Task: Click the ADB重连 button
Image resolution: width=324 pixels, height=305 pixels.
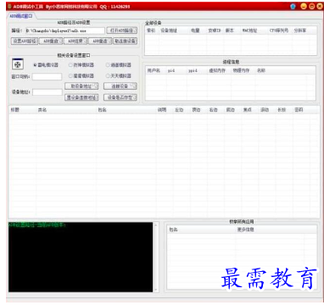Action: (100, 41)
